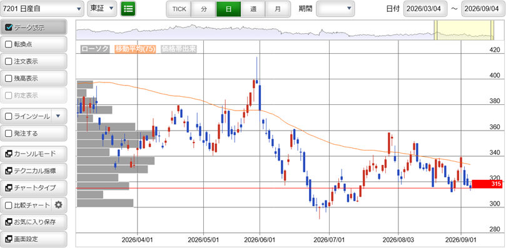Click the 価格帯出来 legend label
Viewport: 506px width, 248px height.
click(x=178, y=49)
